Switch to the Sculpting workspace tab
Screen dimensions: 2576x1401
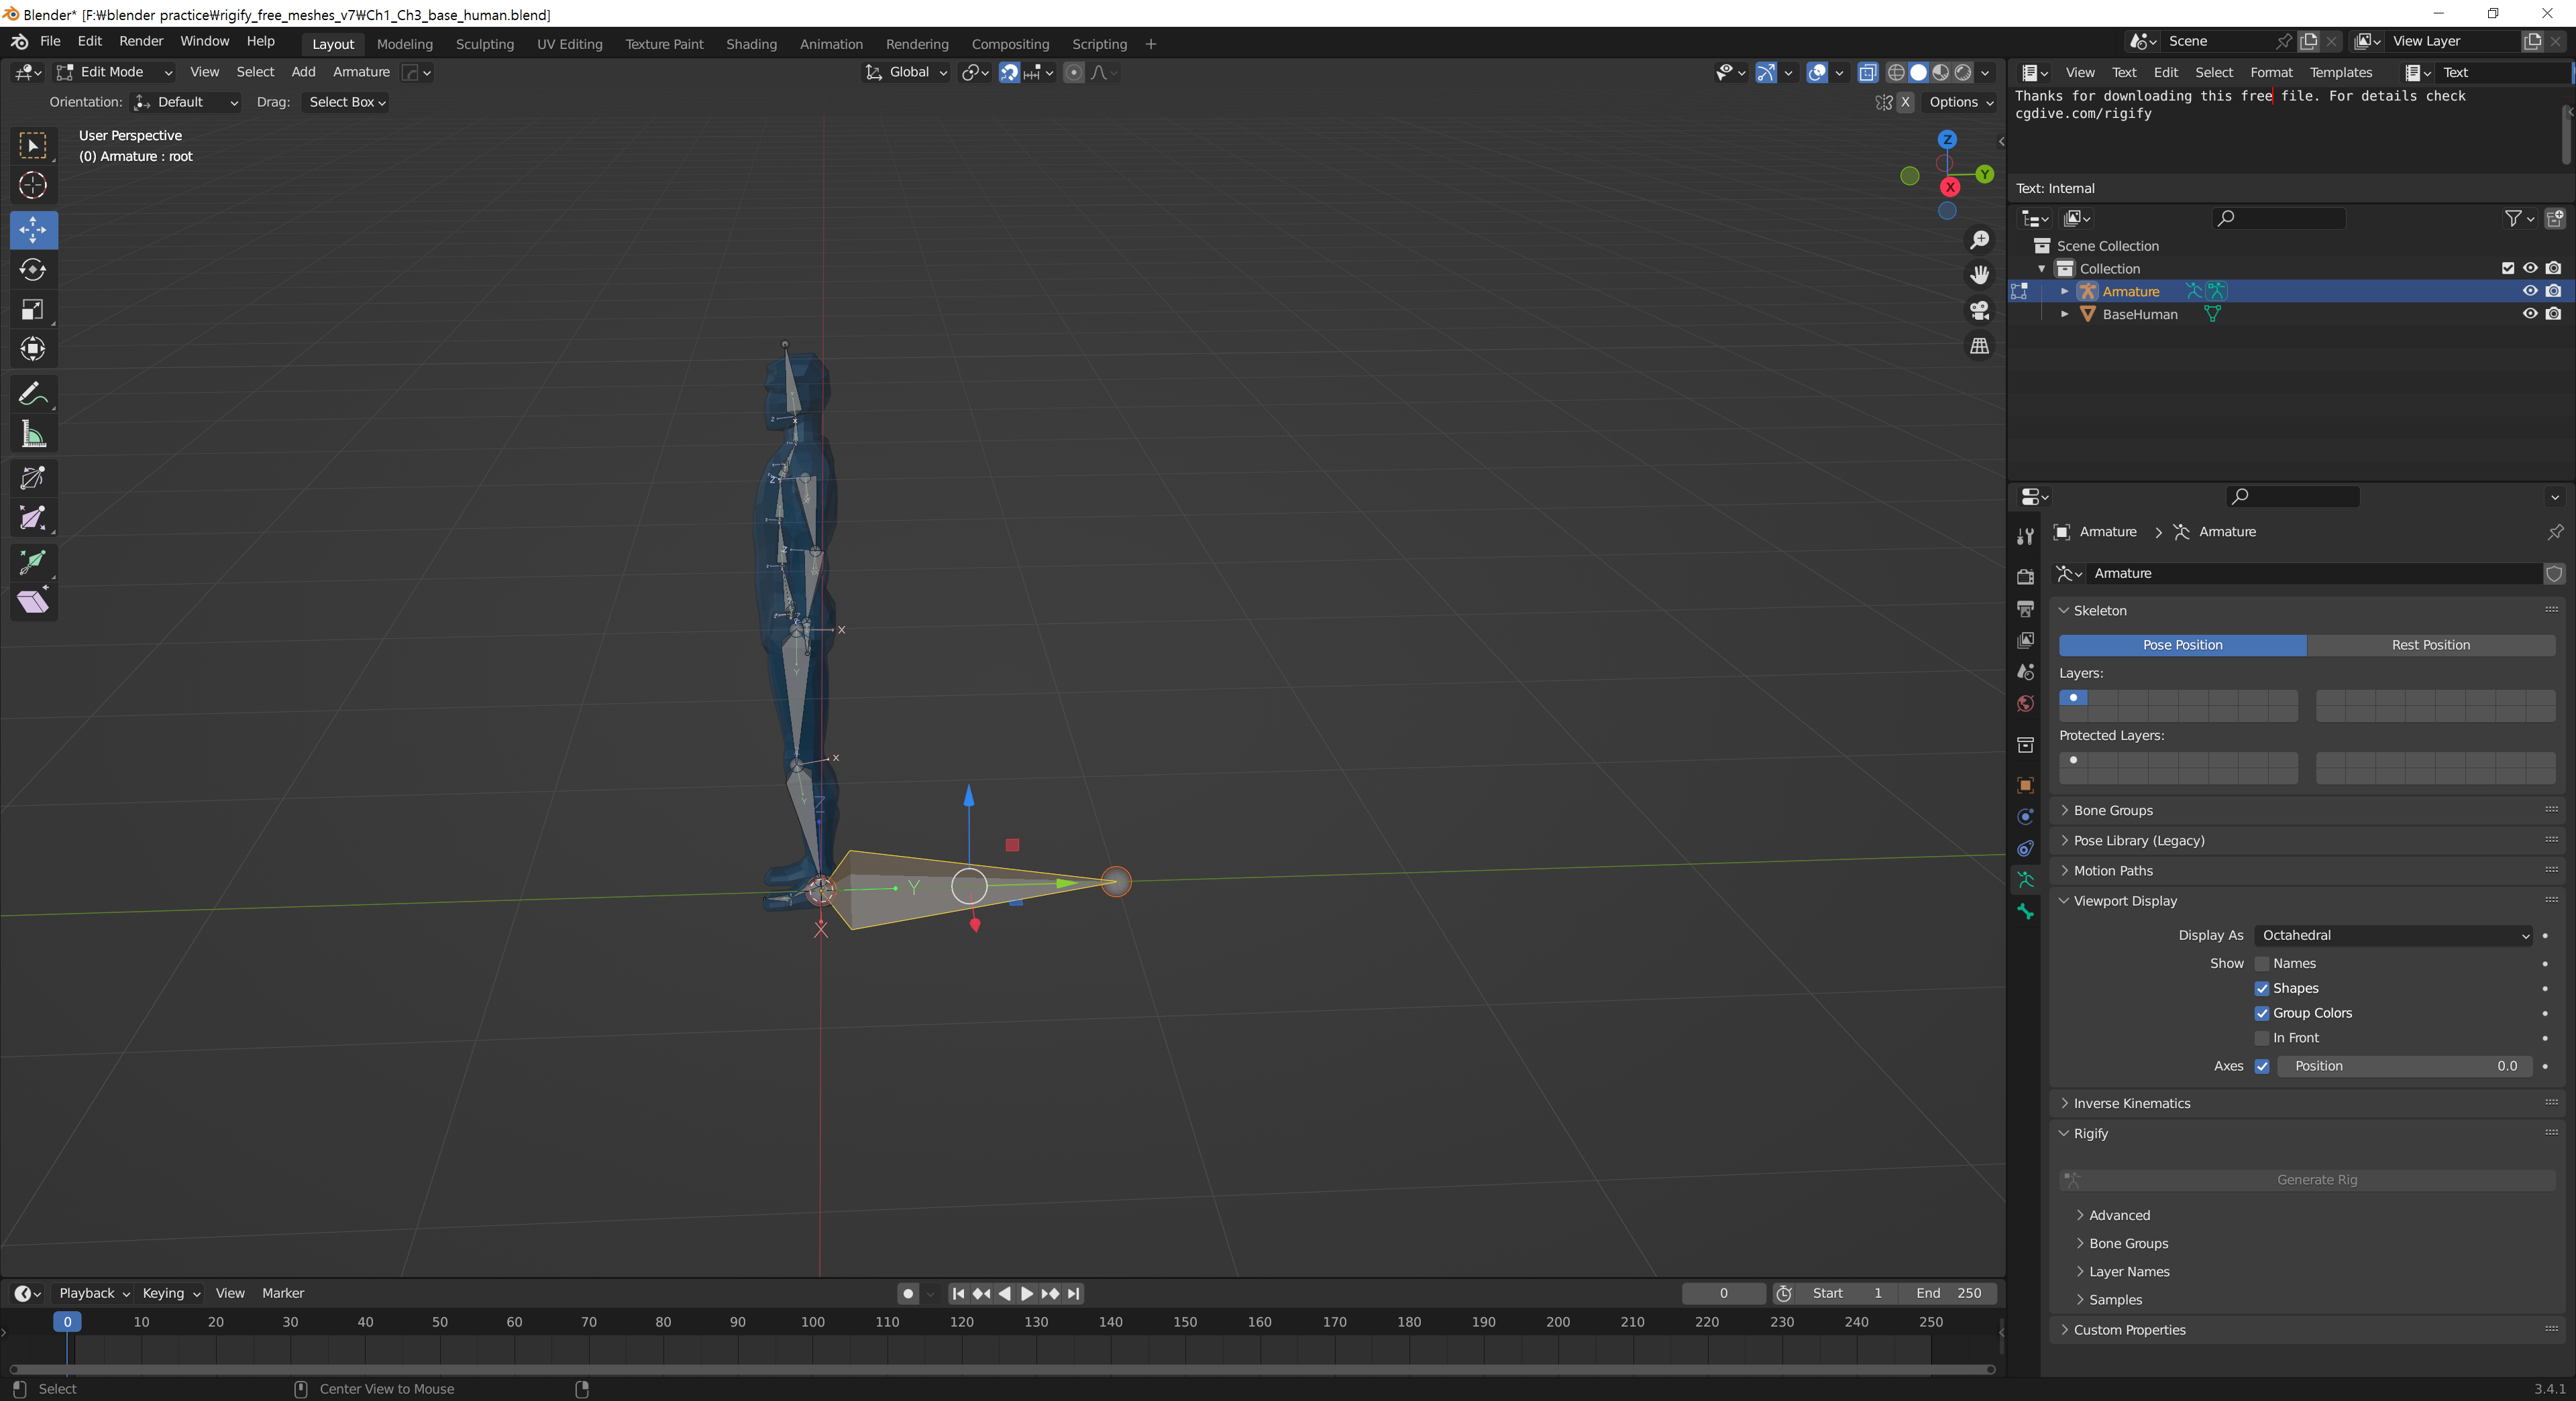coord(484,44)
